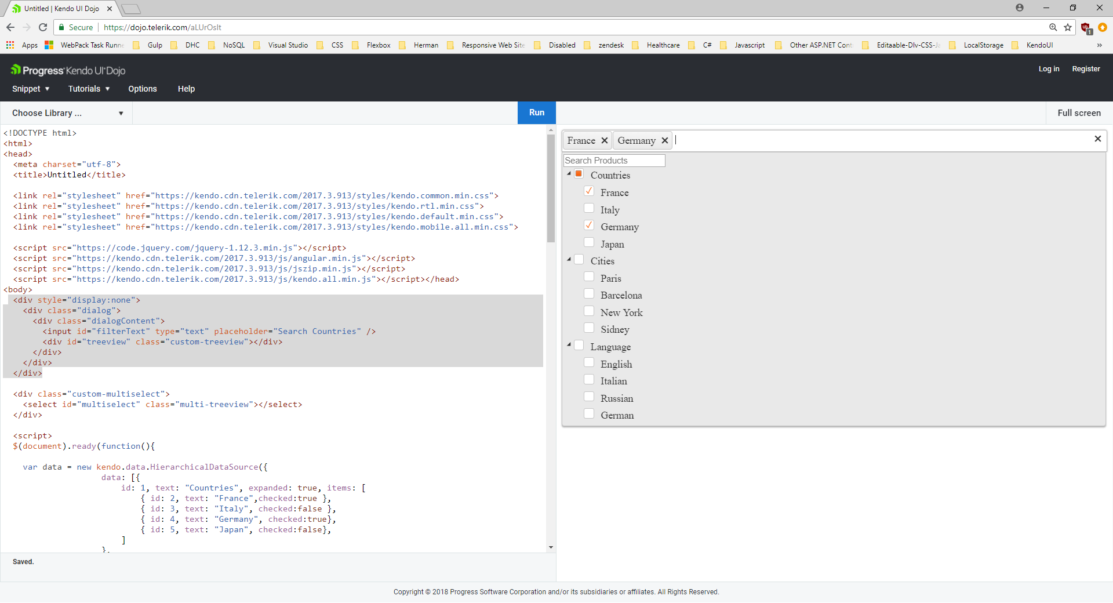Collapse the Language tree node
This screenshot has width=1113, height=603.
569,345
